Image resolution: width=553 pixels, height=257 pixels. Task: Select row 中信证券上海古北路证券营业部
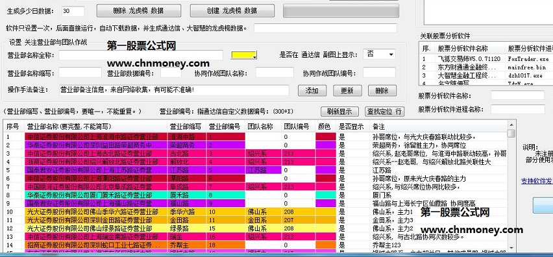point(256,153)
